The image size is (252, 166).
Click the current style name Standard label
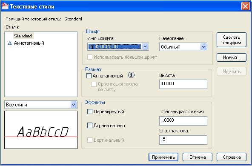pyautogui.click(x=73, y=19)
